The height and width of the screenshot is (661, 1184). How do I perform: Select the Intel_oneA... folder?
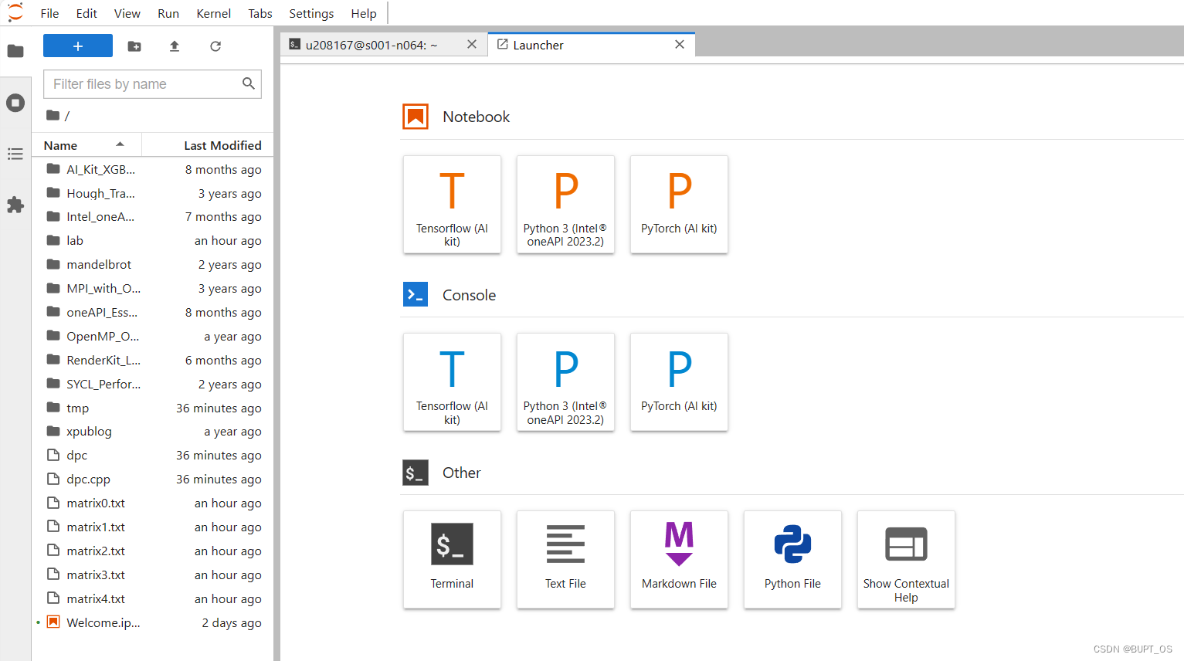click(153, 217)
